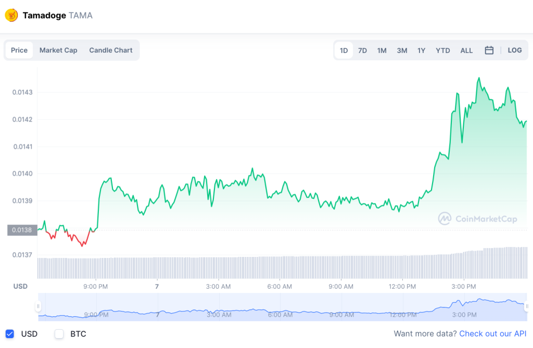Switch to the Market Cap tab
Viewport: 533px width, 348px height.
58,50
